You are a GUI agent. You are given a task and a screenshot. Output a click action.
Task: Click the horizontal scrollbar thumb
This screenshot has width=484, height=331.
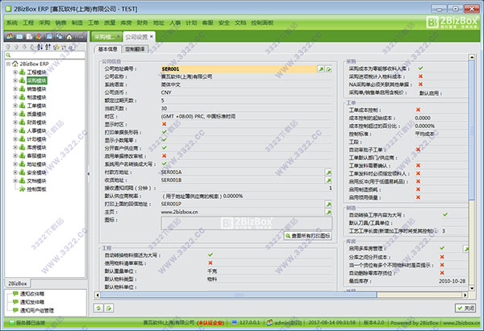(238, 295)
